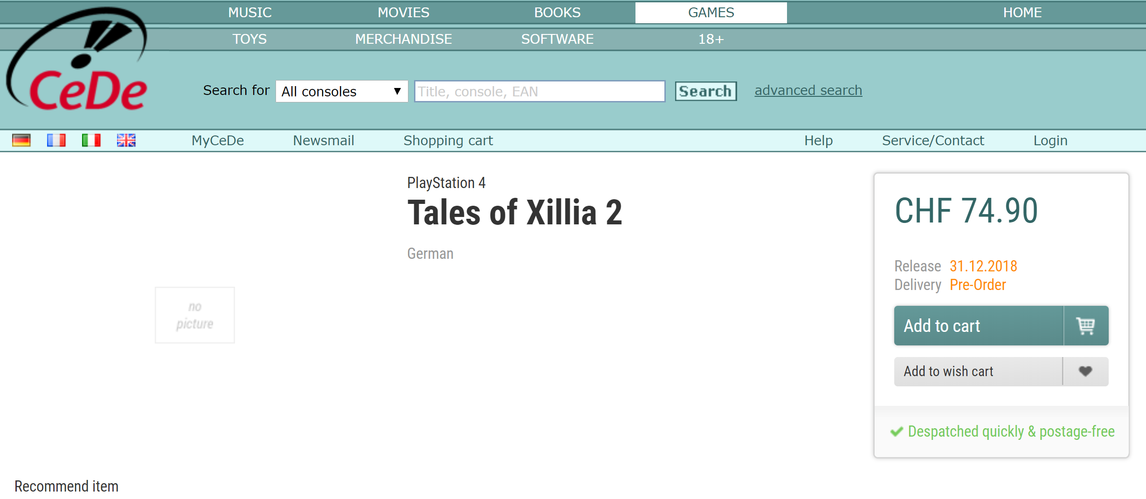
Task: Open the BOOKS category
Action: (558, 13)
